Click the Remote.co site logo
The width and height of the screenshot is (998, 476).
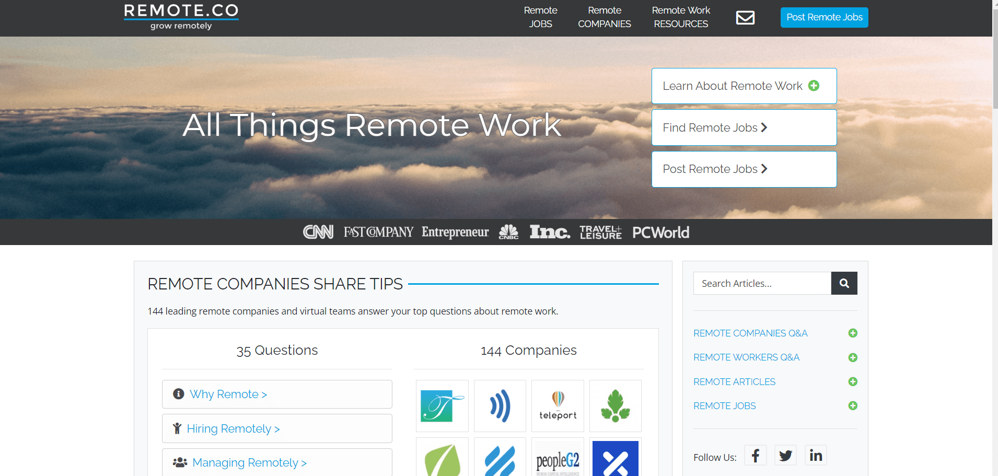click(x=181, y=17)
